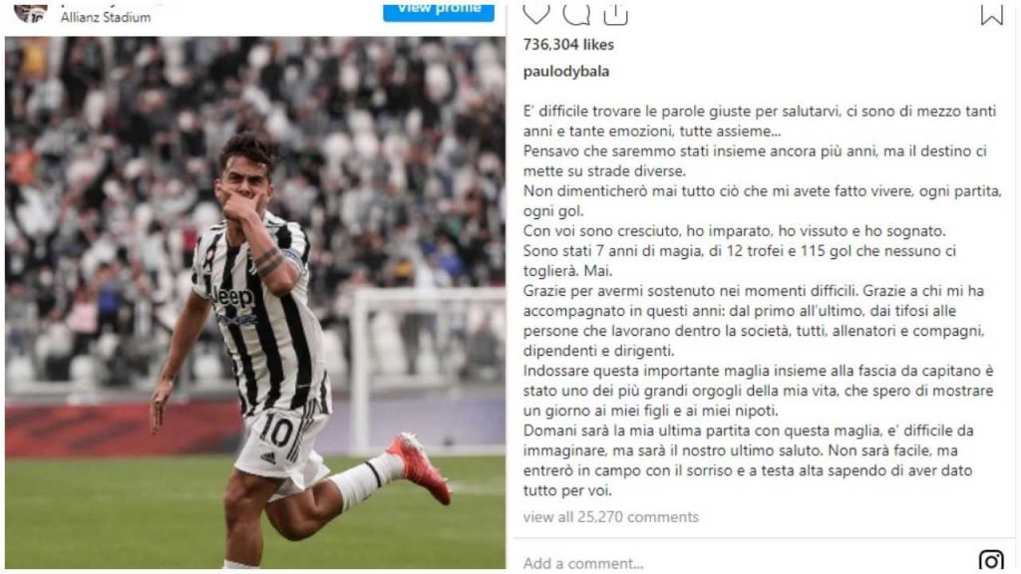
Task: Open the profile avatar thumbnail
Action: click(30, 12)
